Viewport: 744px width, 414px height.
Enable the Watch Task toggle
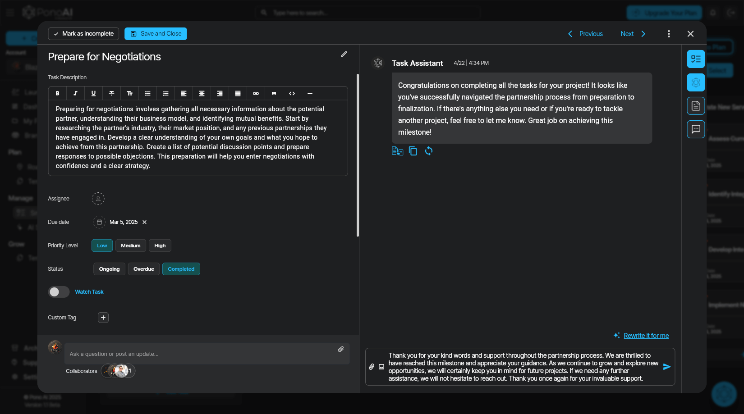(x=58, y=292)
